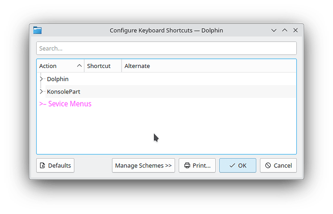Expand the Dolphin tree group
The width and height of the screenshot is (333, 214).
click(42, 79)
